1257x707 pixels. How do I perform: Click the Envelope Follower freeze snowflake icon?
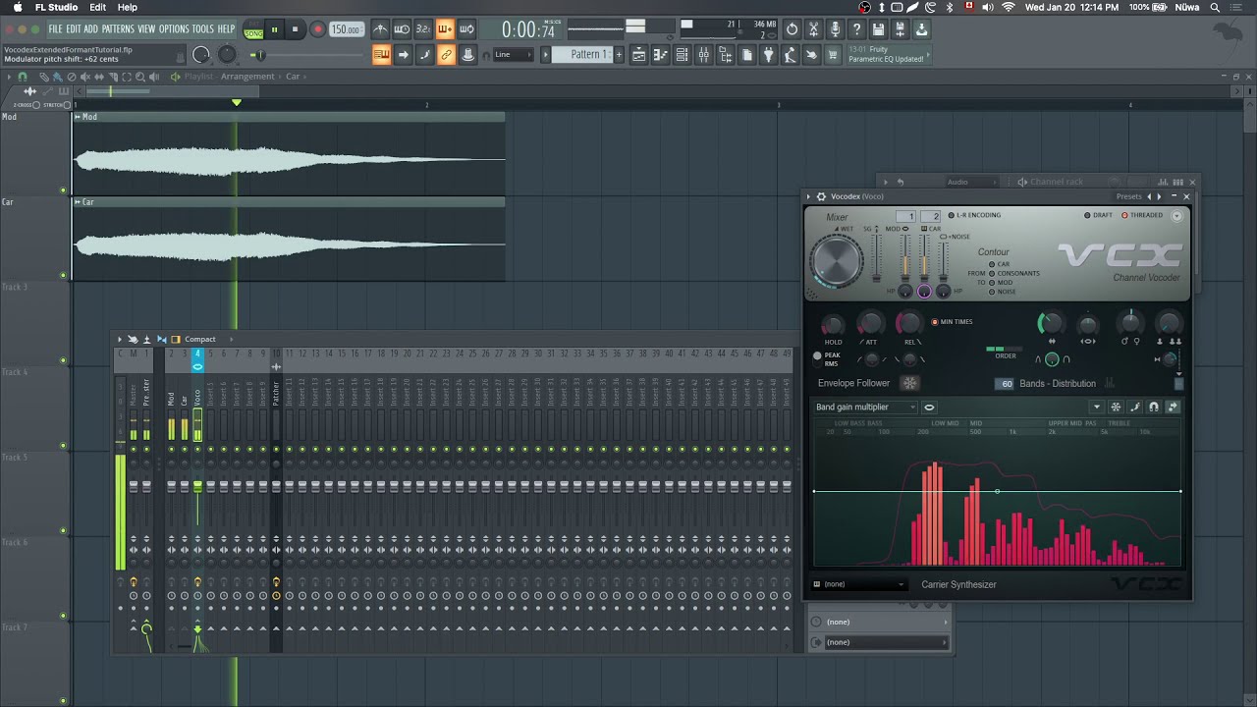pos(909,383)
